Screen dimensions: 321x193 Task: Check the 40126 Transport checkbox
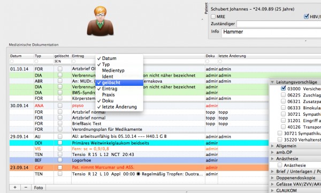[x=283, y=127]
